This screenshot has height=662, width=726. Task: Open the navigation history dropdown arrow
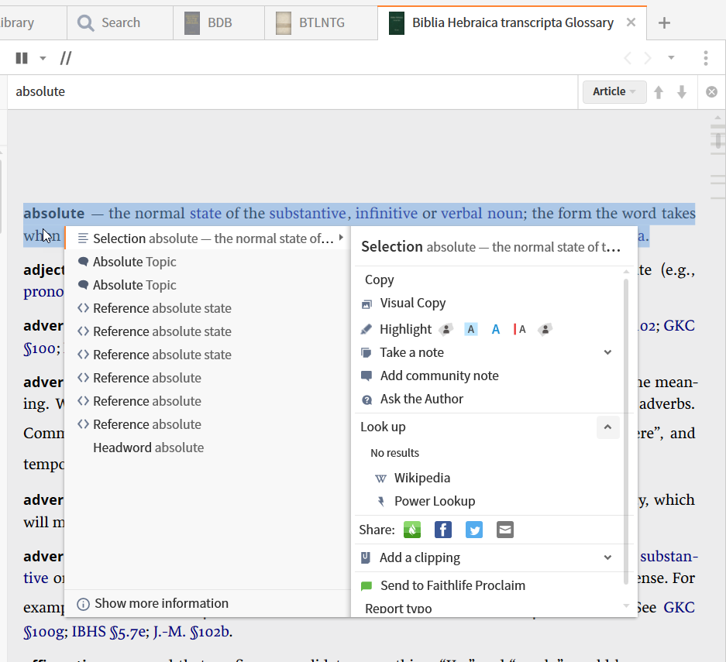coord(671,58)
